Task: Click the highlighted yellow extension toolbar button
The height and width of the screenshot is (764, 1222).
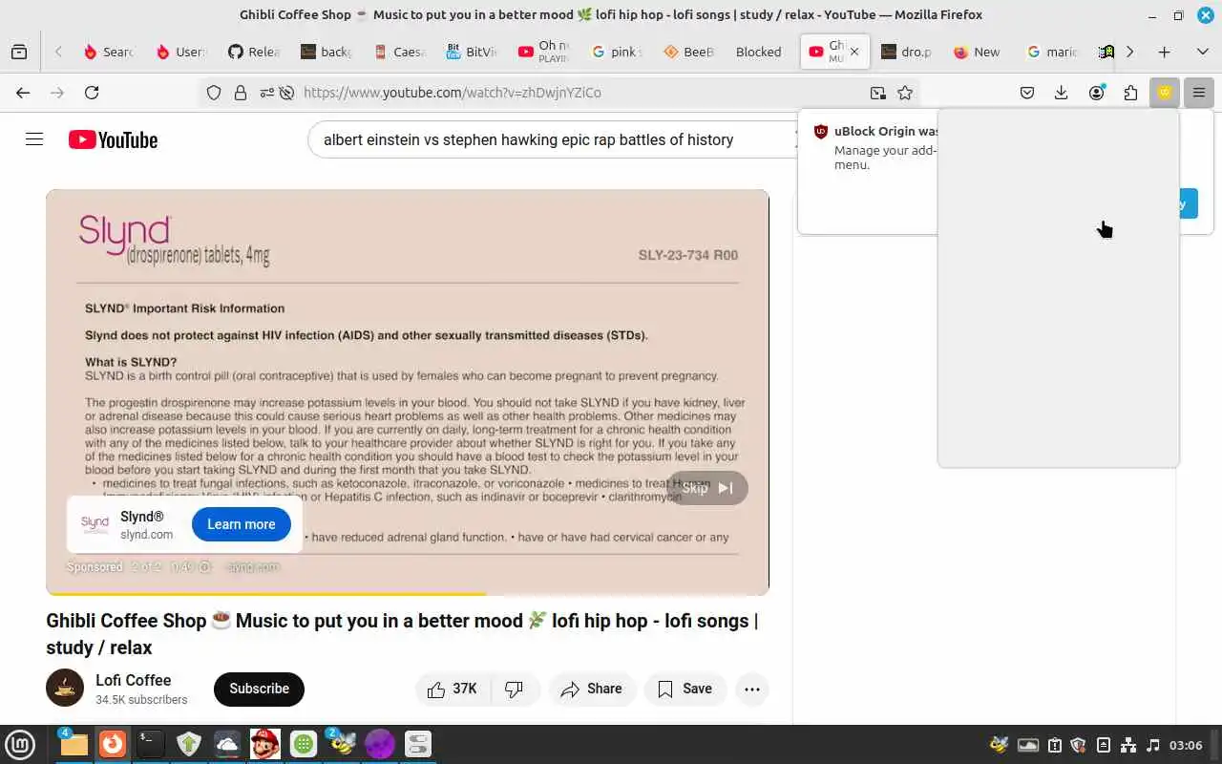Action: pos(1165,93)
